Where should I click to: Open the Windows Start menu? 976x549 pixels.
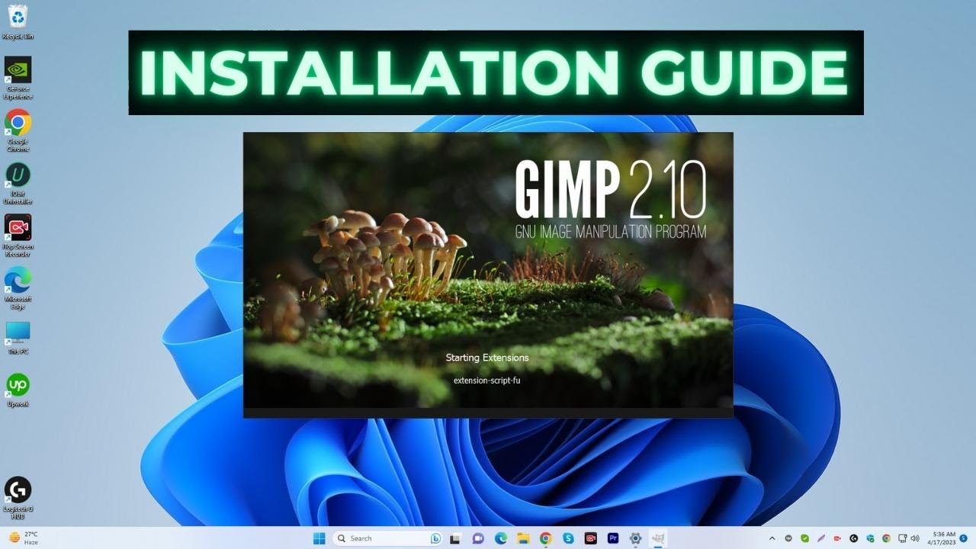coord(319,538)
